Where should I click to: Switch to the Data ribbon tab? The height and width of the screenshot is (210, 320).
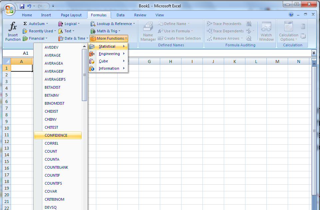click(x=120, y=15)
